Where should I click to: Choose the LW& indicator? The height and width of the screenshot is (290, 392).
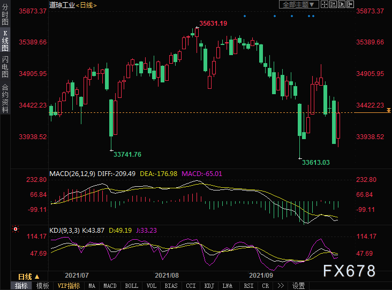pos(228,286)
